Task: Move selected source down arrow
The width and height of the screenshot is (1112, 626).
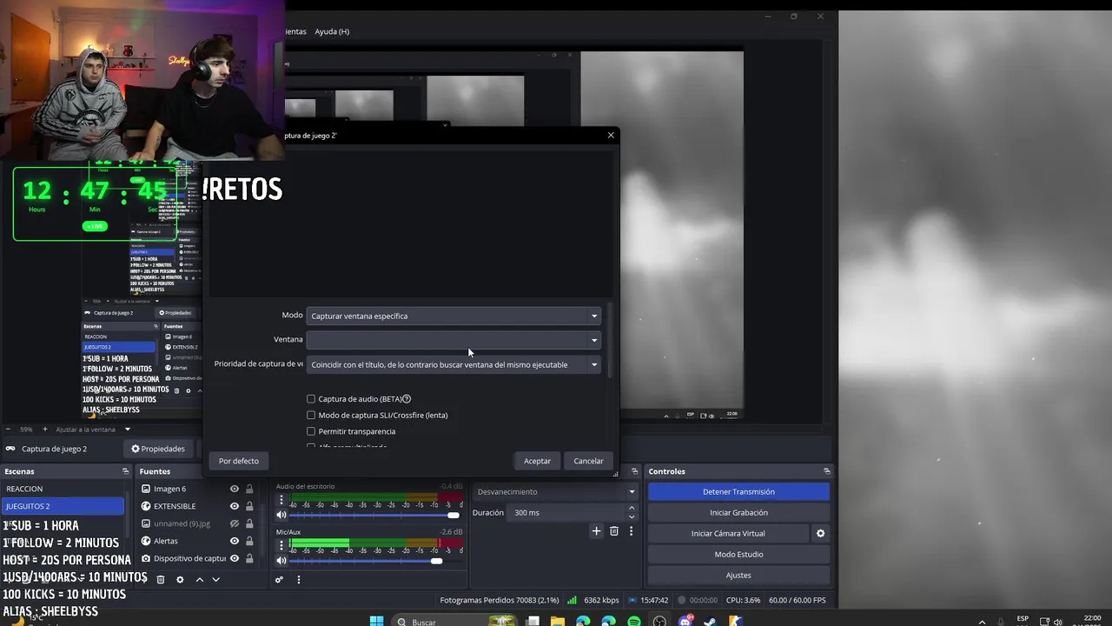Action: [215, 579]
